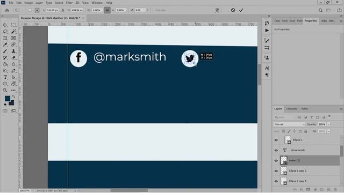Screen dimensions: 344x193
Task: Select the Frame tool
Action: 13,38
